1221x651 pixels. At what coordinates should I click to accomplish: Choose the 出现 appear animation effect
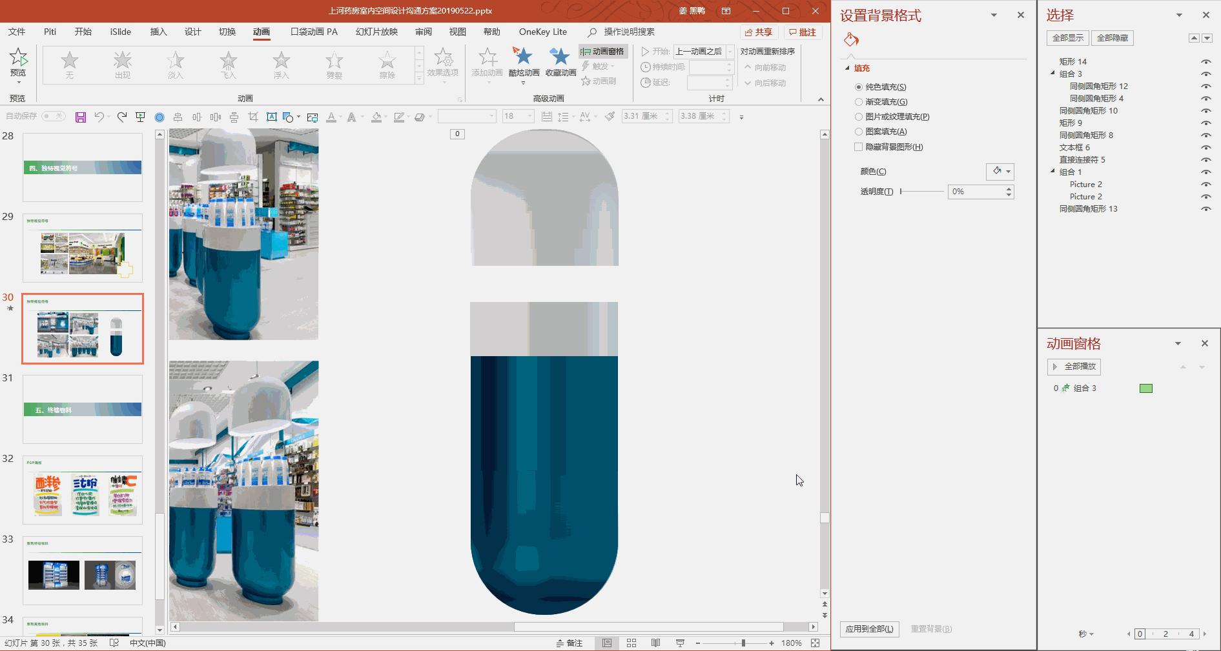point(123,65)
